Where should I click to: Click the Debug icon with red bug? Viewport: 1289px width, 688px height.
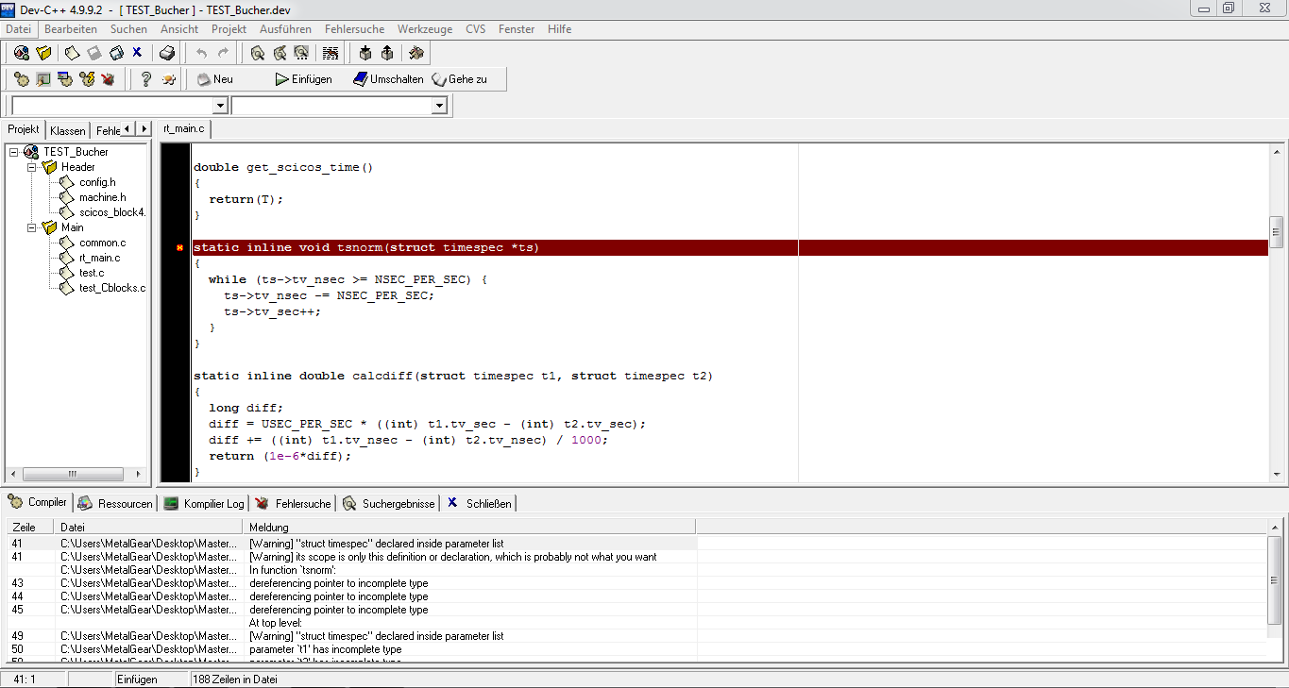pyautogui.click(x=109, y=79)
